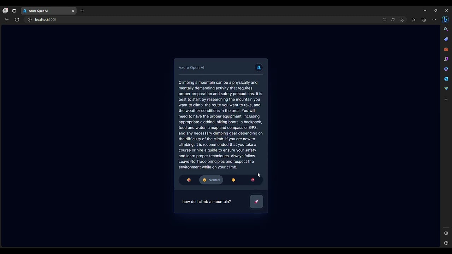Viewport: 452px width, 254px height.
Task: Add this page to favorites
Action: click(402, 19)
